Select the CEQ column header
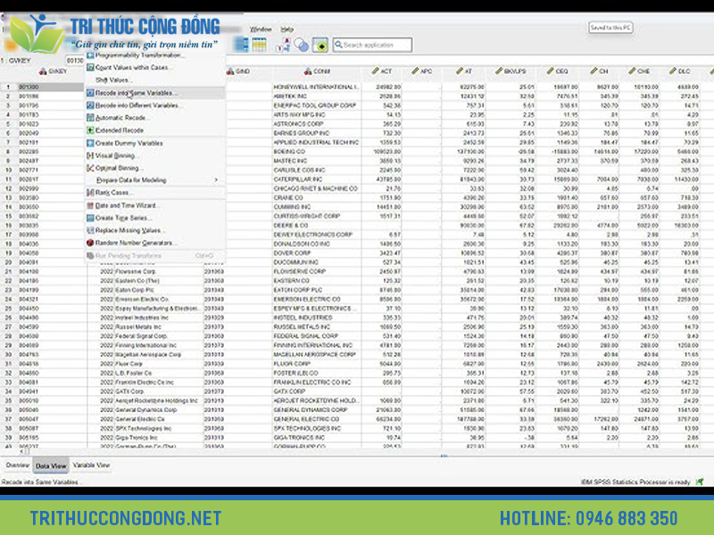 click(x=557, y=71)
